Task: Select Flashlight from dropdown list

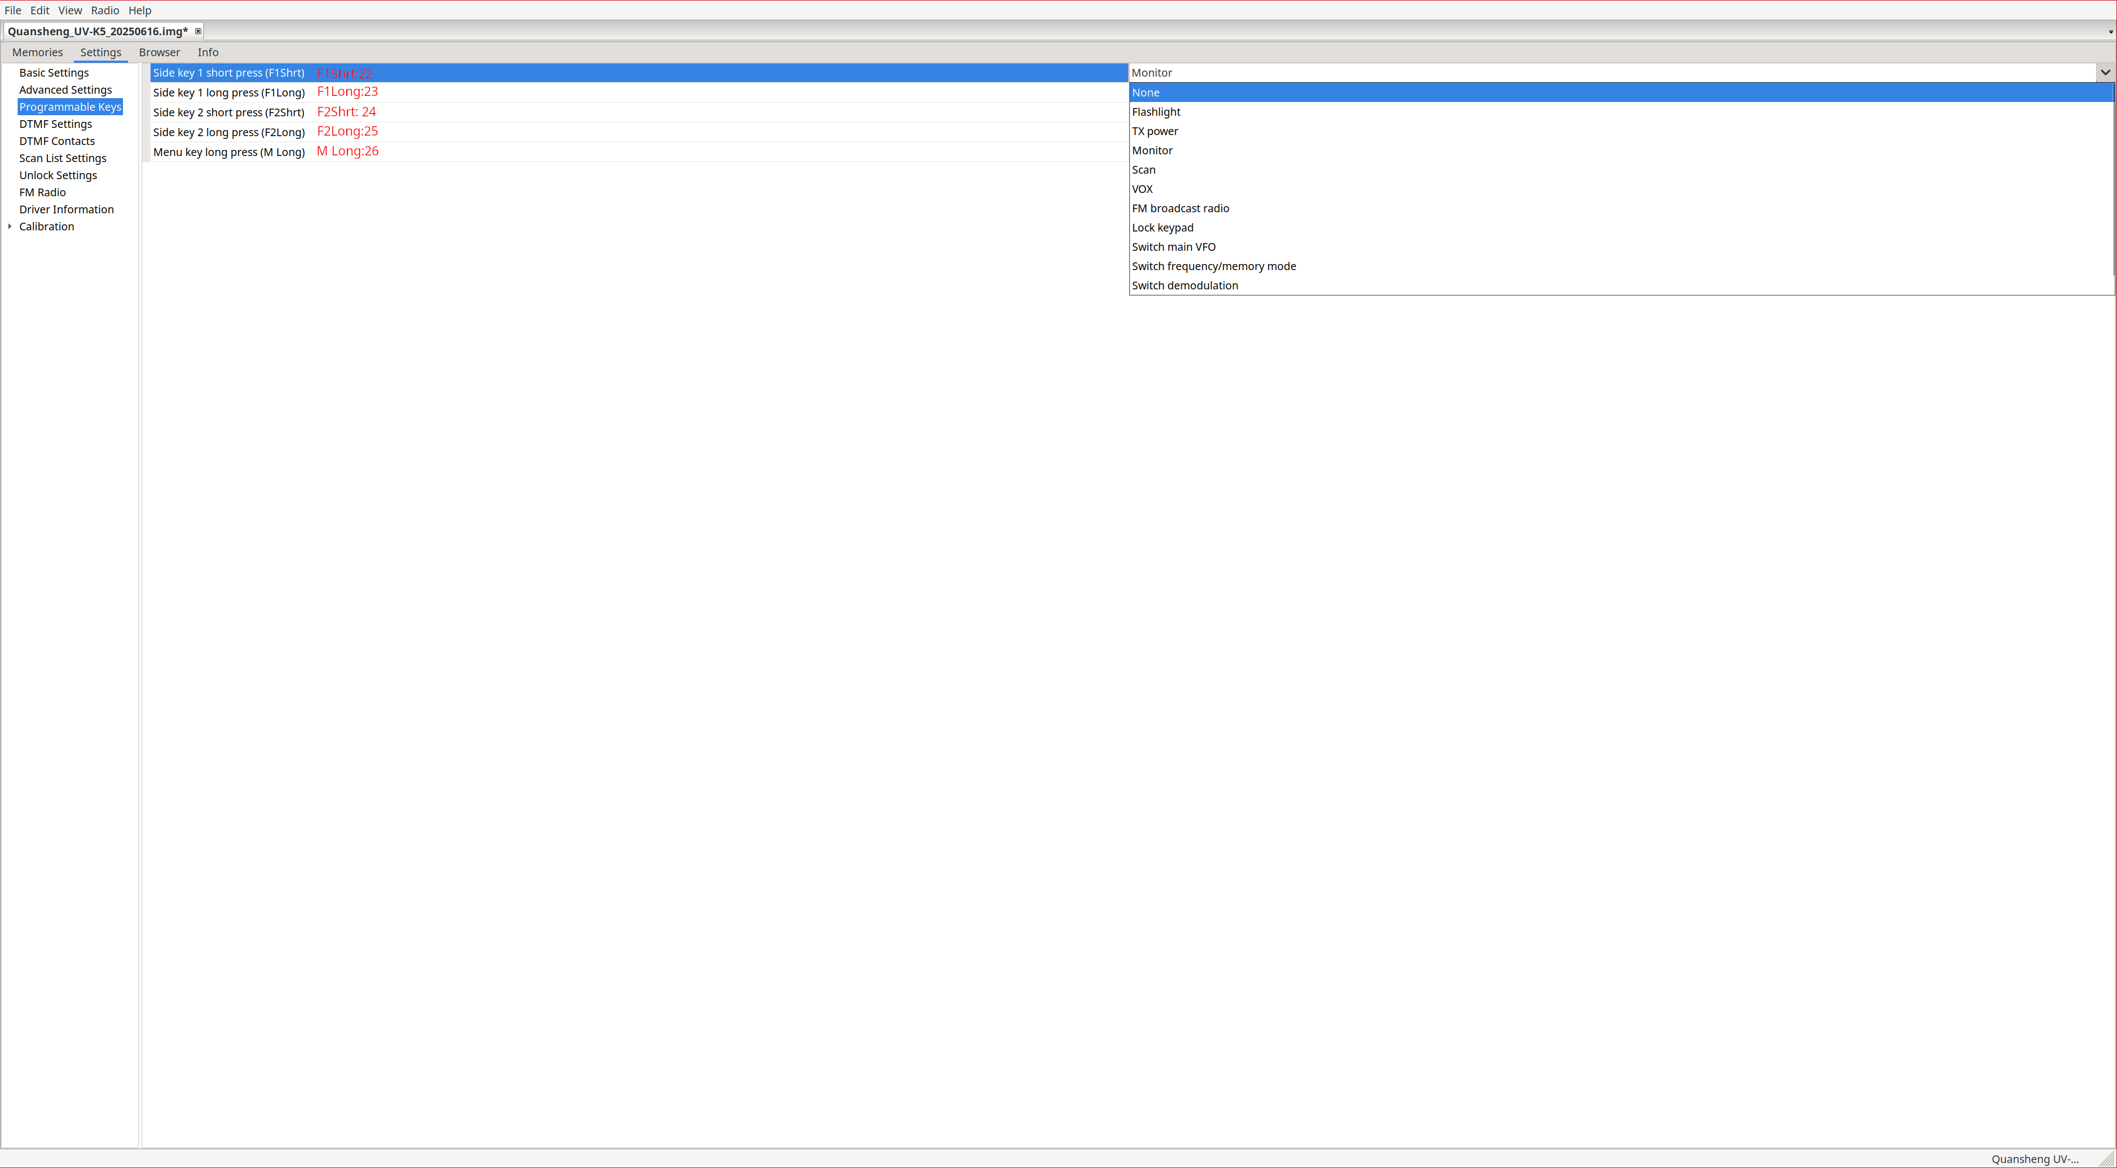Action: (1155, 112)
